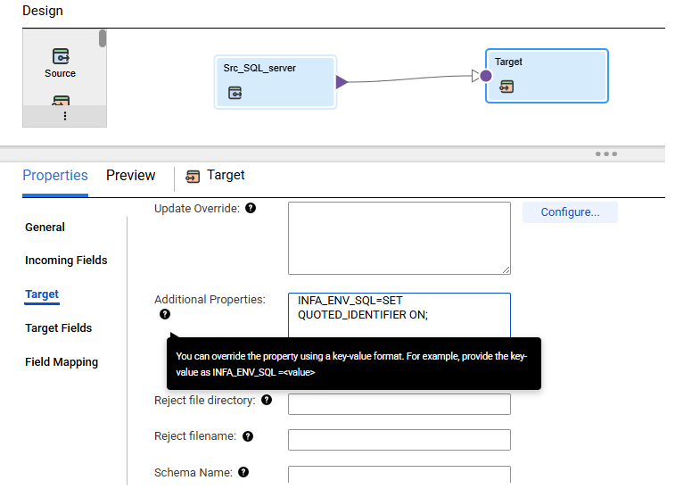Image resolution: width=675 pixels, height=497 pixels.
Task: Open help for Update Override
Action: pos(251,209)
